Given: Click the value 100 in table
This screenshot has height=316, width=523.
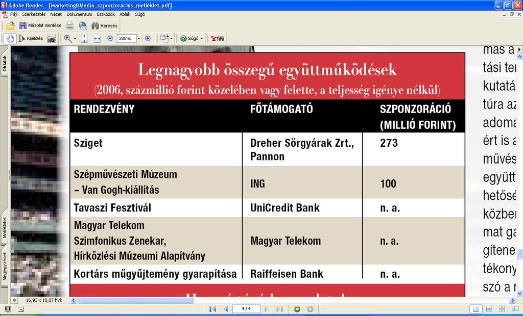Looking at the screenshot, I should [388, 183].
